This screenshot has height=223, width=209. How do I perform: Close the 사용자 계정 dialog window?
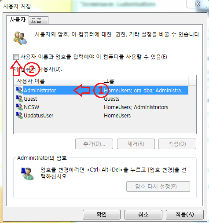(197, 4)
